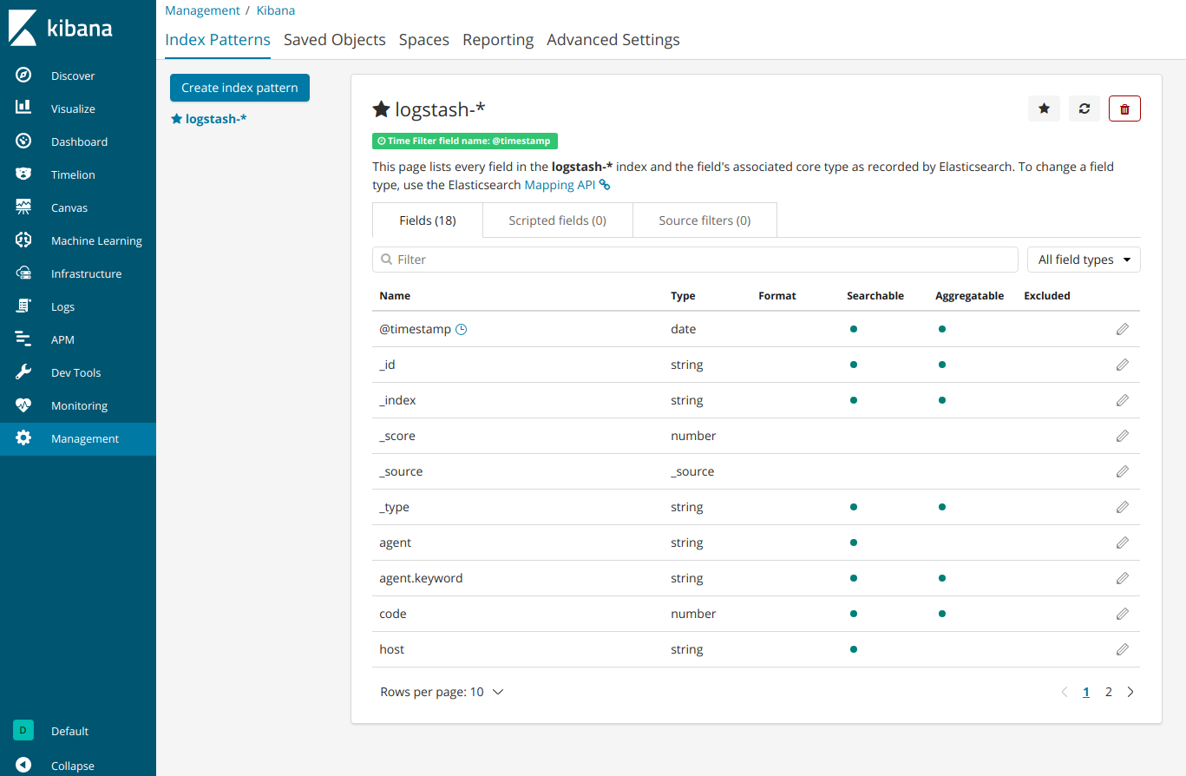The height and width of the screenshot is (776, 1186).
Task: Delete the index pattern via trash icon
Action: pos(1124,108)
